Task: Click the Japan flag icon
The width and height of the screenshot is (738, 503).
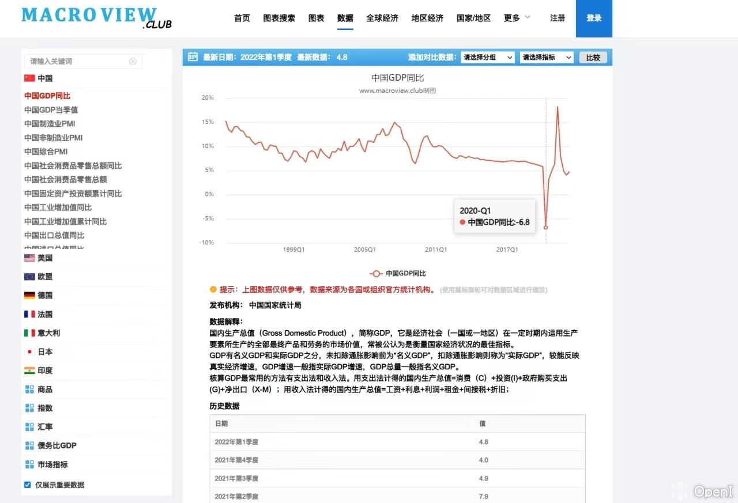Action: 29,351
